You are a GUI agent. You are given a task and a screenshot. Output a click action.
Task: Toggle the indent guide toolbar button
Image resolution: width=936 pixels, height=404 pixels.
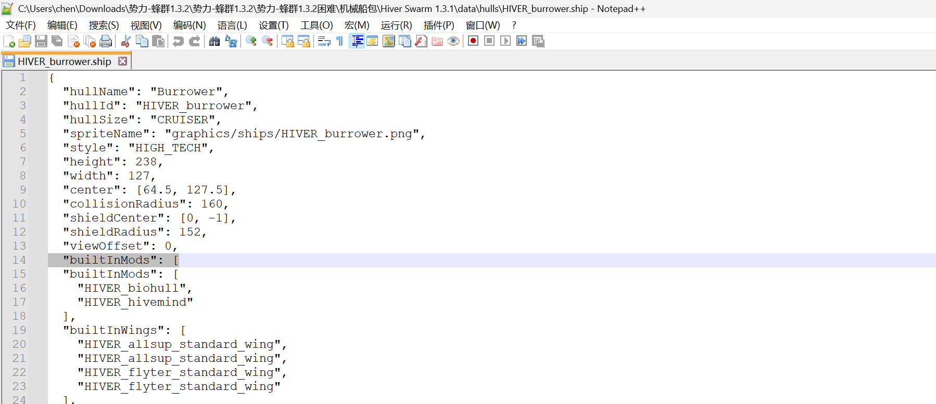coord(357,41)
